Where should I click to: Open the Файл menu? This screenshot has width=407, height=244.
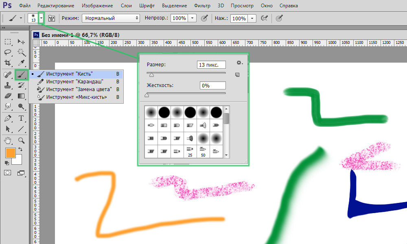[25, 5]
